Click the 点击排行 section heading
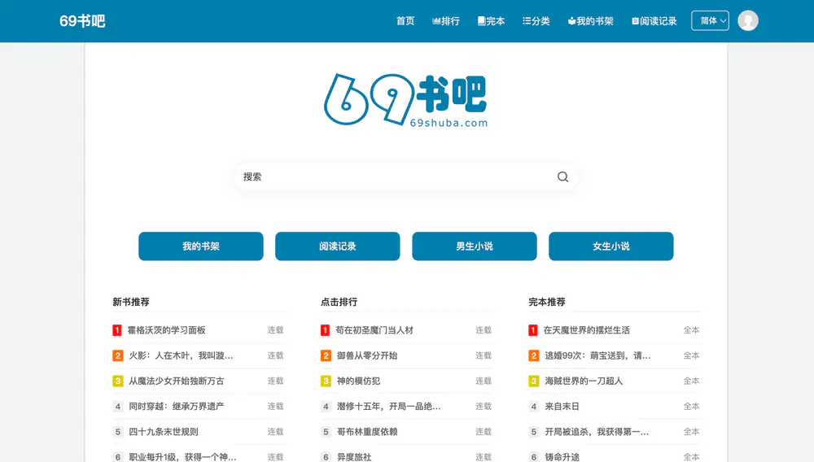814x462 pixels. 339,302
